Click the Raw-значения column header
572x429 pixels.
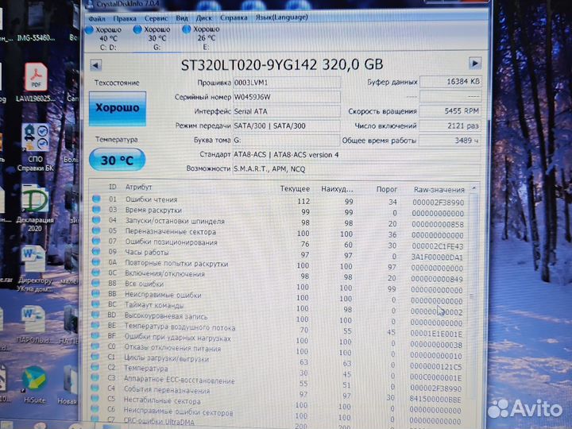[x=439, y=190]
